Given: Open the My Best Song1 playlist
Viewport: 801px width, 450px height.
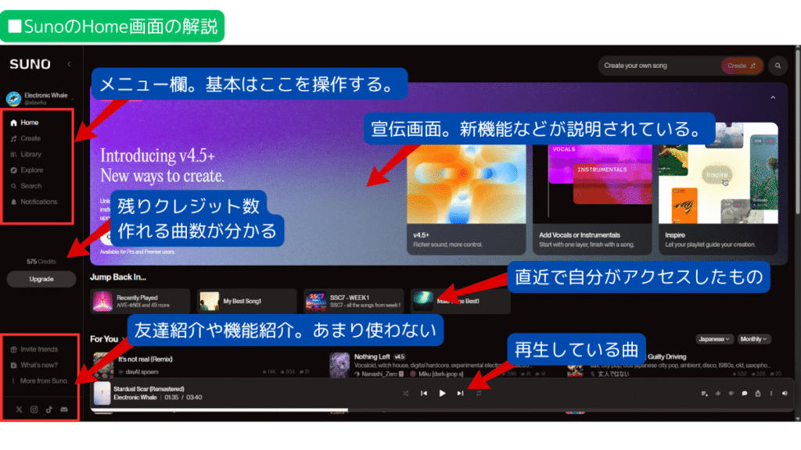Looking at the screenshot, I should click(x=246, y=302).
